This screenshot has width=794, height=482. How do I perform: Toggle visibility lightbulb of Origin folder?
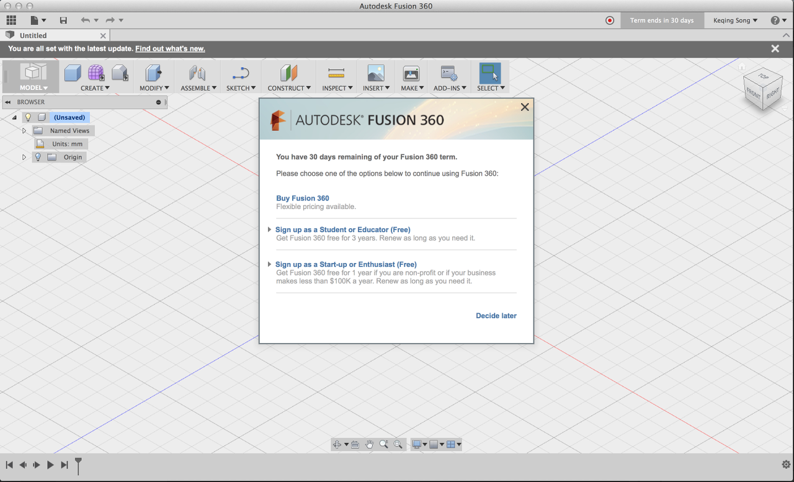38,157
